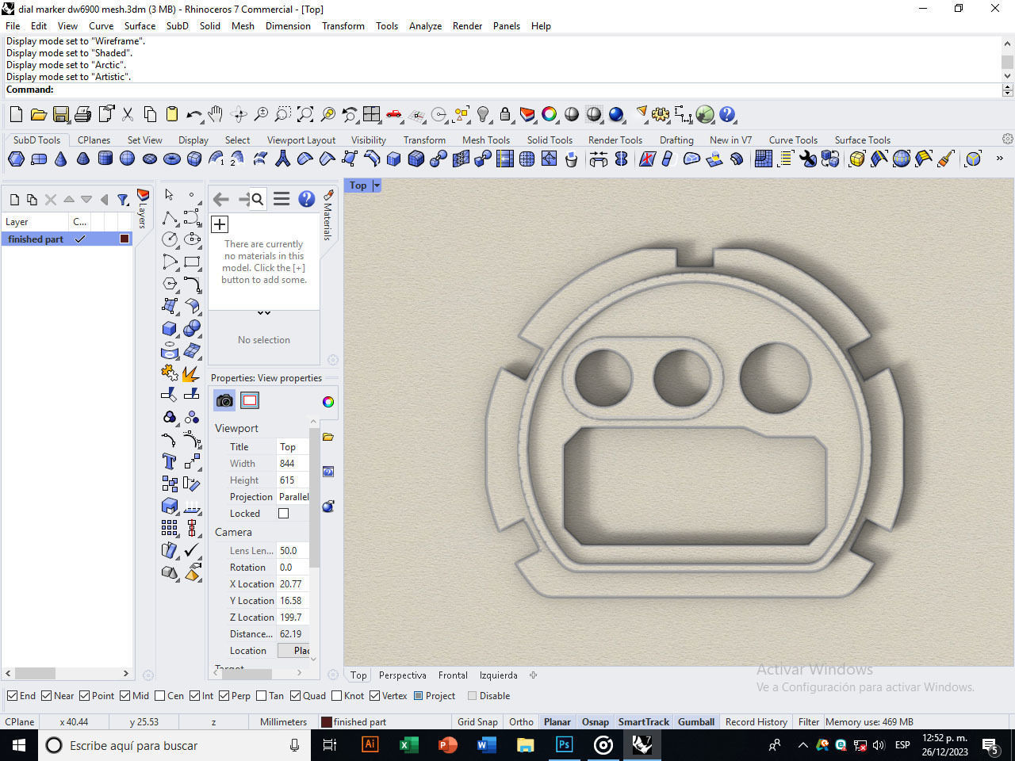Switch to four-viewport layout icon
Image resolution: width=1015 pixels, height=761 pixels.
tap(372, 115)
